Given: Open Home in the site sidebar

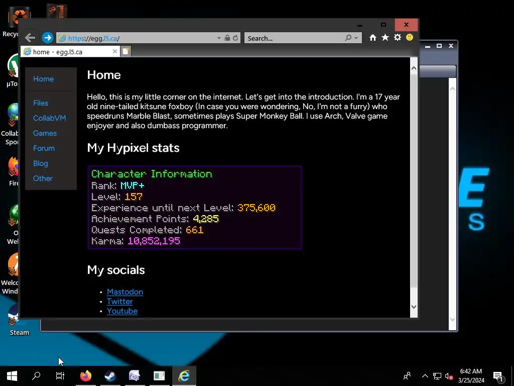Looking at the screenshot, I should pyautogui.click(x=43, y=79).
